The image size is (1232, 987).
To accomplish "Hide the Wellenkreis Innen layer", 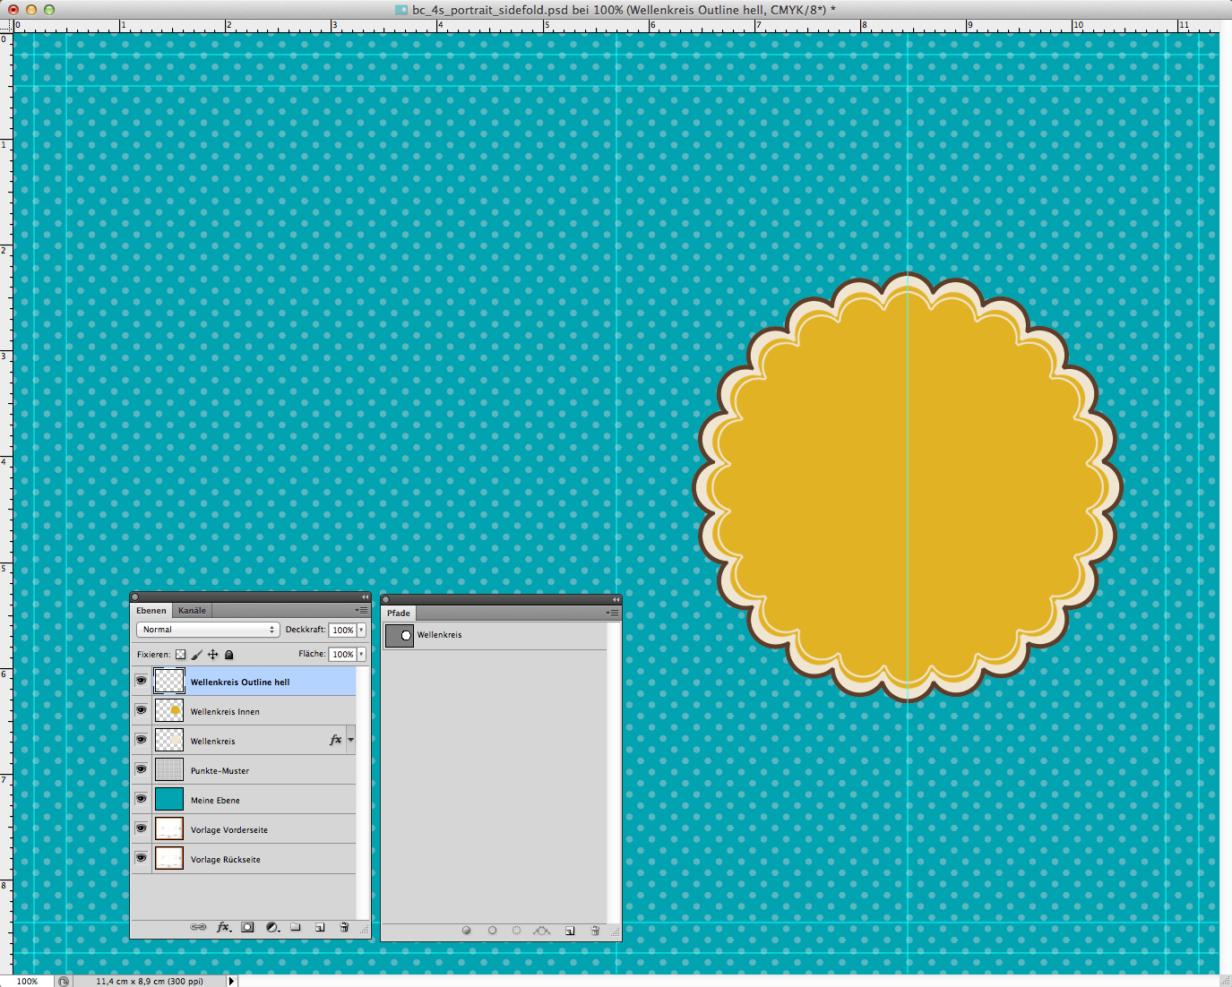I will [141, 710].
